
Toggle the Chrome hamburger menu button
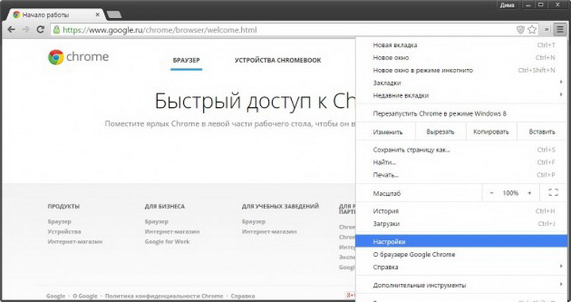(560, 30)
